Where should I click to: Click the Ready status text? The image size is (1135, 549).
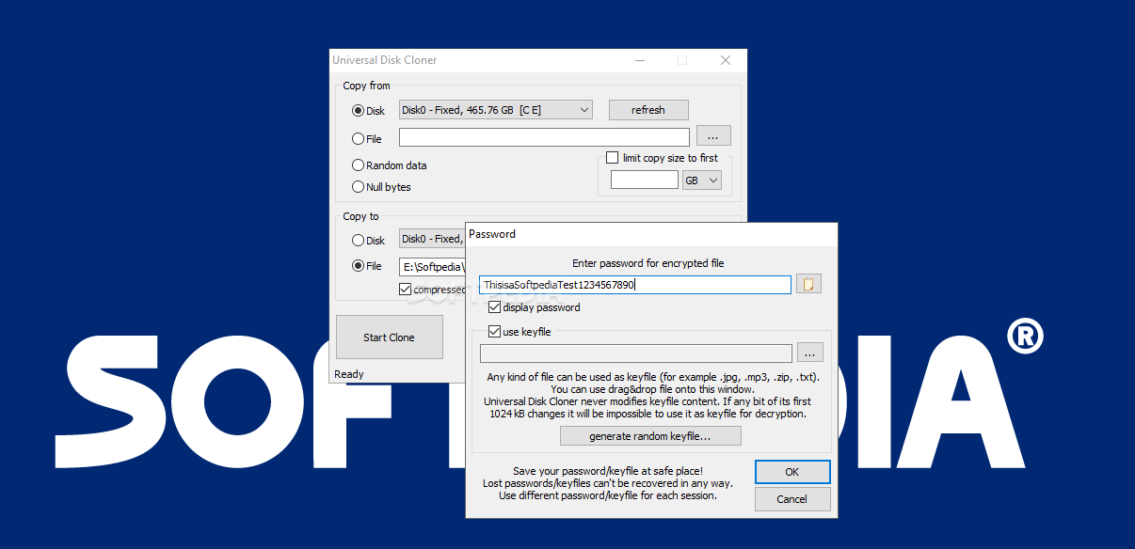point(349,374)
